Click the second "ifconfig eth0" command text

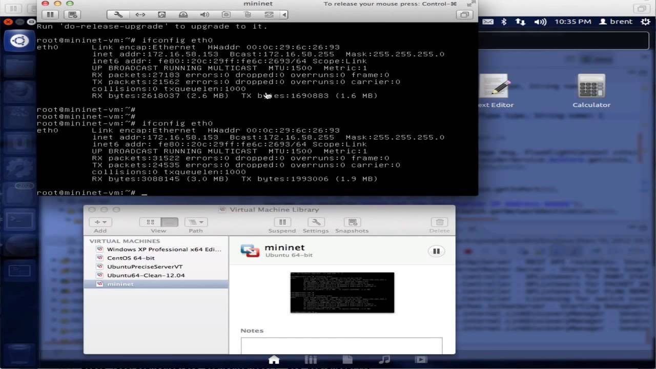(177, 124)
